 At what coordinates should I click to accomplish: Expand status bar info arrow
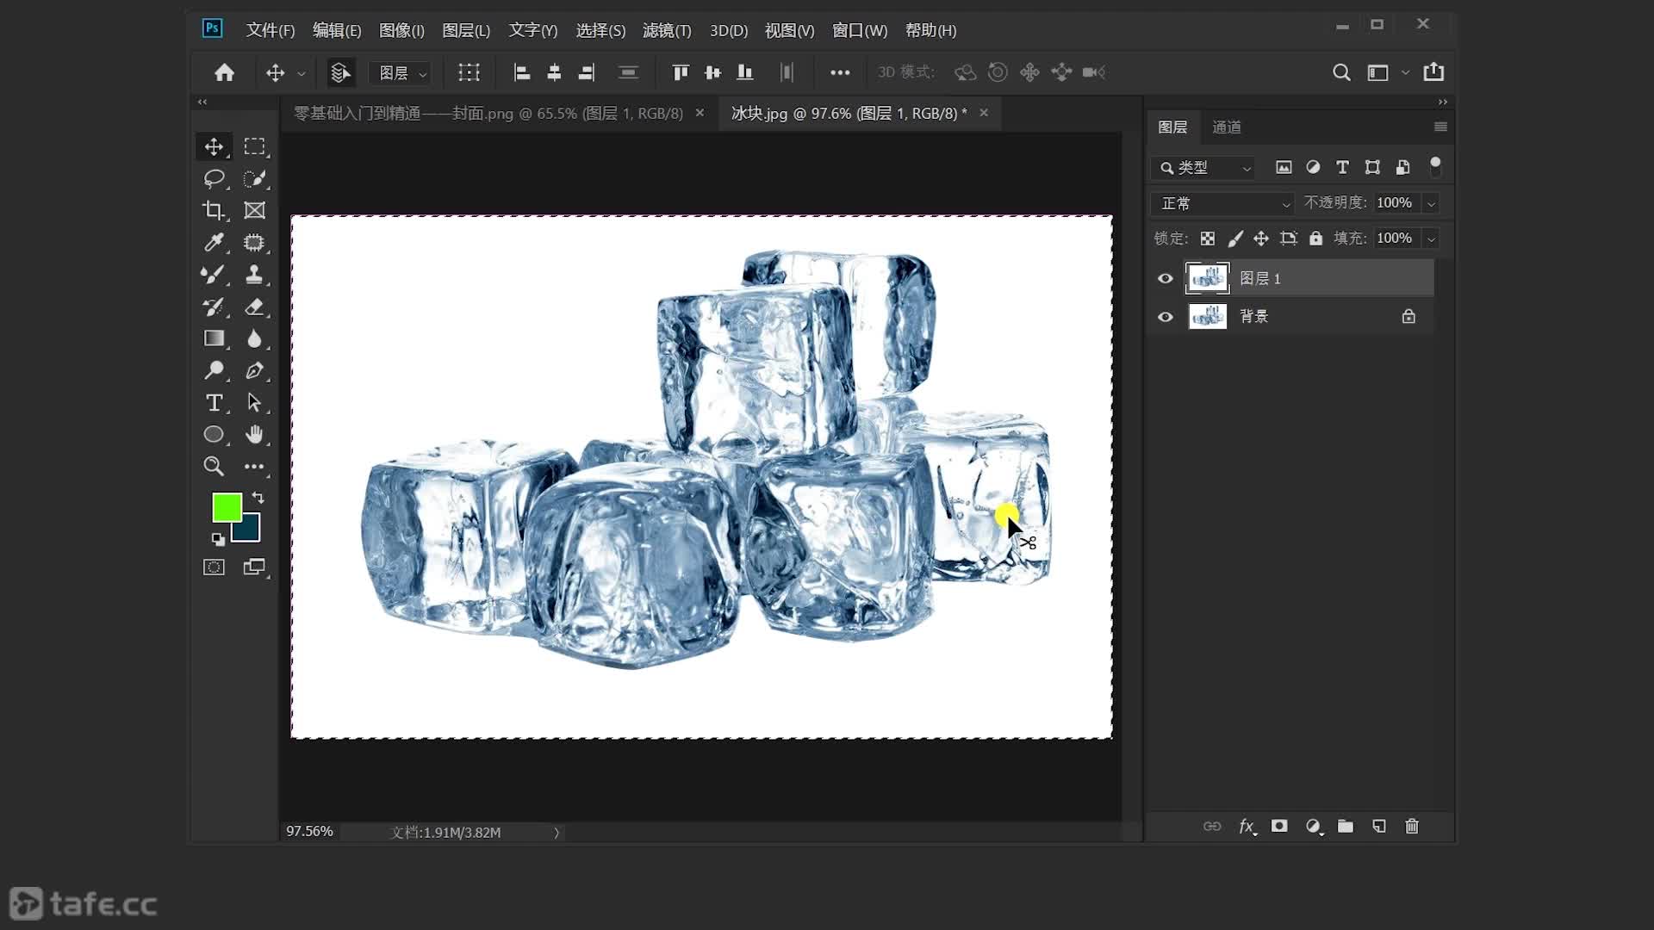point(557,833)
